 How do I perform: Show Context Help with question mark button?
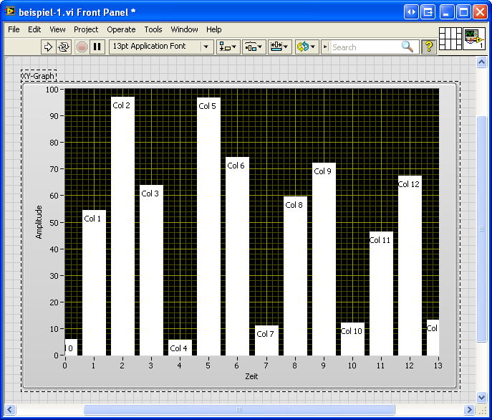click(428, 47)
